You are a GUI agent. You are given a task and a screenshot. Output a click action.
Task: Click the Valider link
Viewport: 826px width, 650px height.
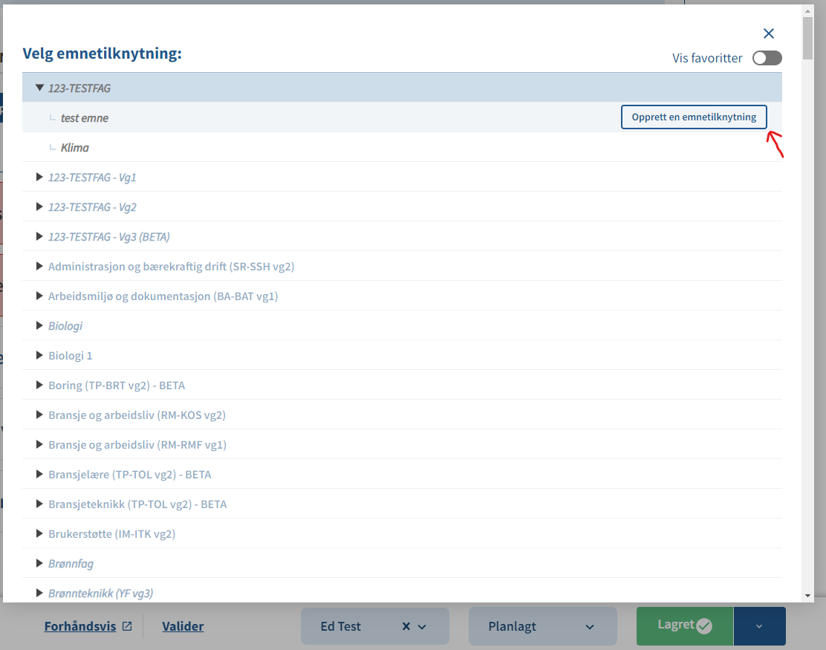click(183, 626)
